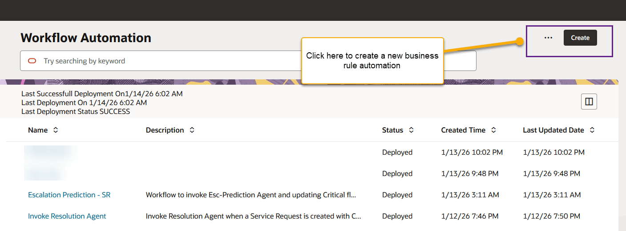Sort by the Status column arrows
626x231 pixels.
point(411,130)
